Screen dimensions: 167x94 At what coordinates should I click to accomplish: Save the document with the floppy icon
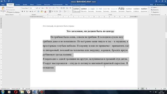(x=2, y=1)
